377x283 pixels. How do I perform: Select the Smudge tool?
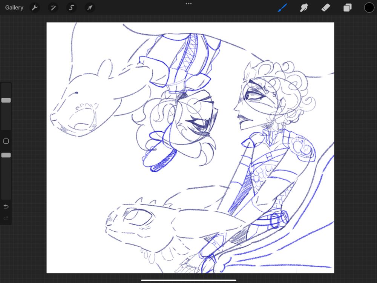304,8
